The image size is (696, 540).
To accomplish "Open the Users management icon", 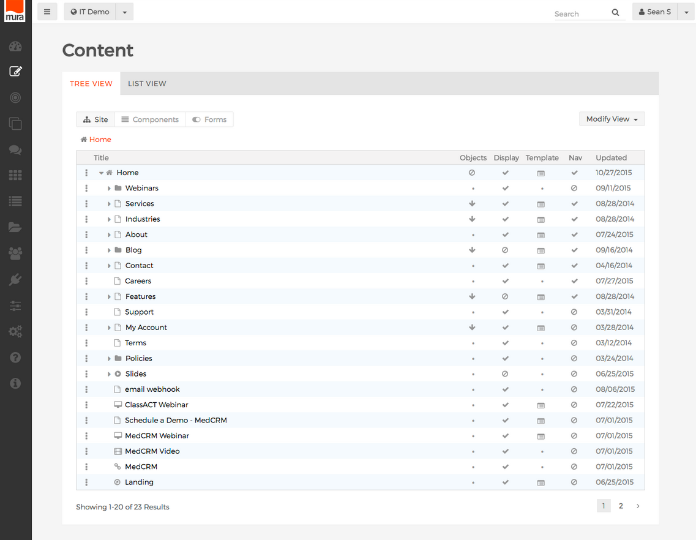I will pos(15,253).
